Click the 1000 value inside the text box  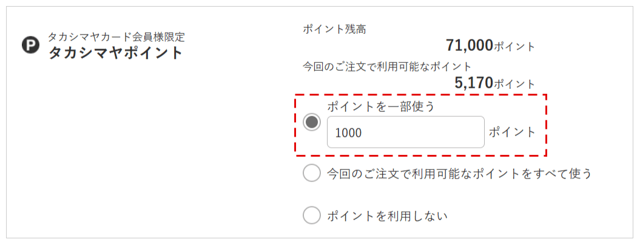(348, 132)
